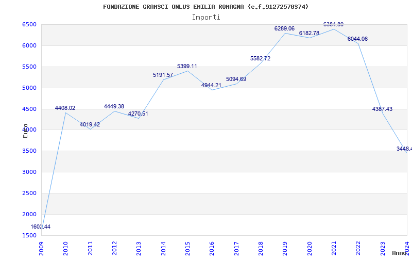Click the x-axis year 2014

(x=163, y=249)
